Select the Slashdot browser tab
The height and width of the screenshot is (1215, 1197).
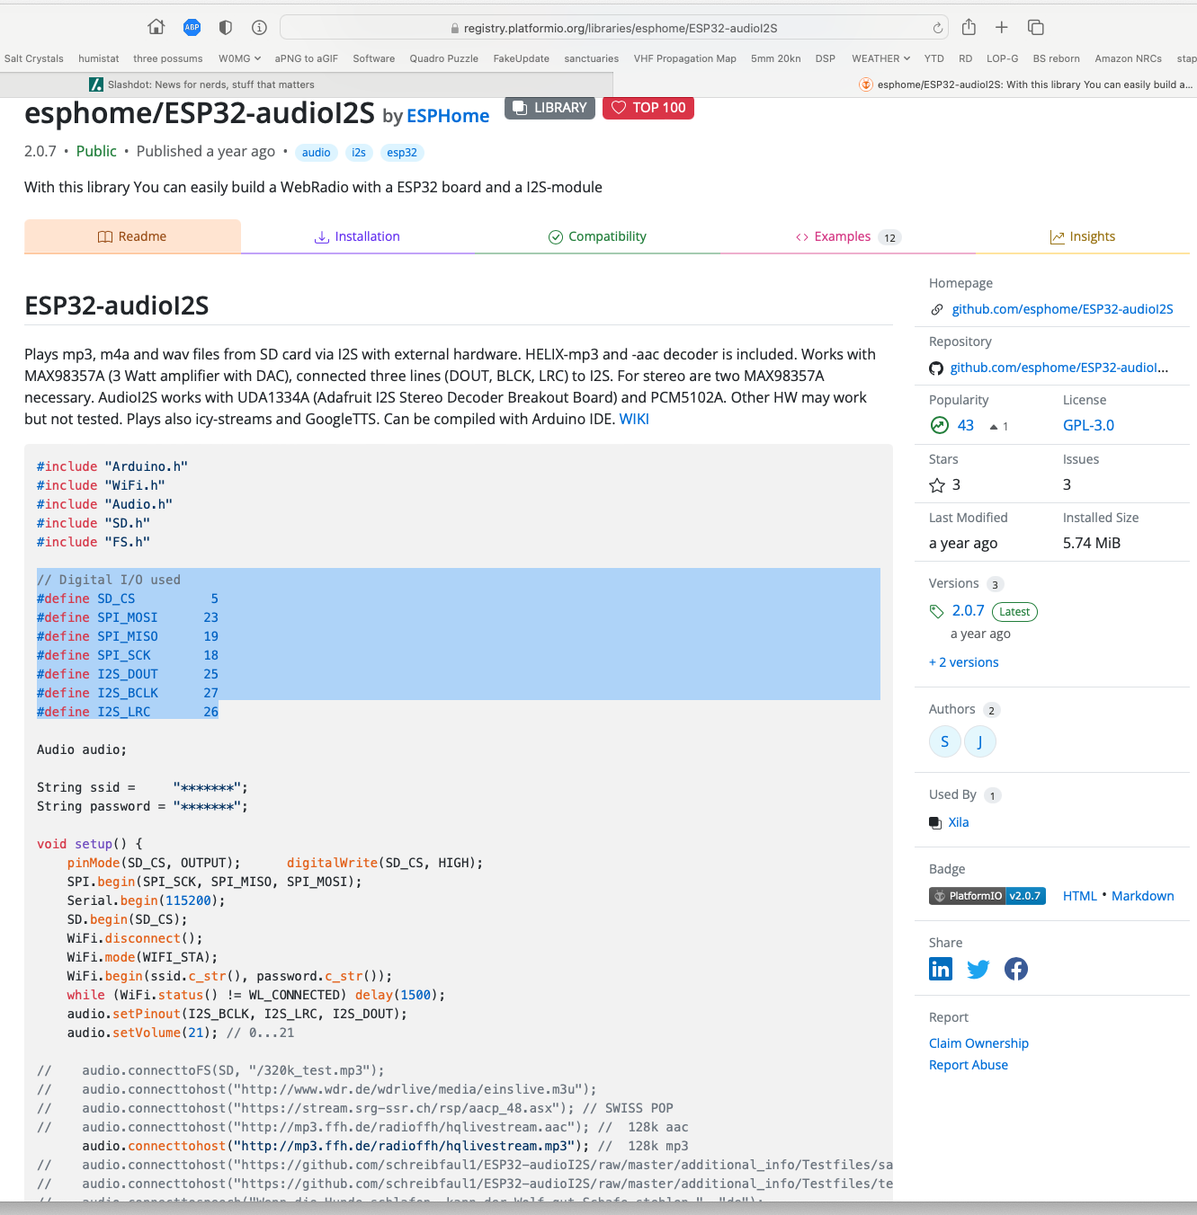pos(210,84)
